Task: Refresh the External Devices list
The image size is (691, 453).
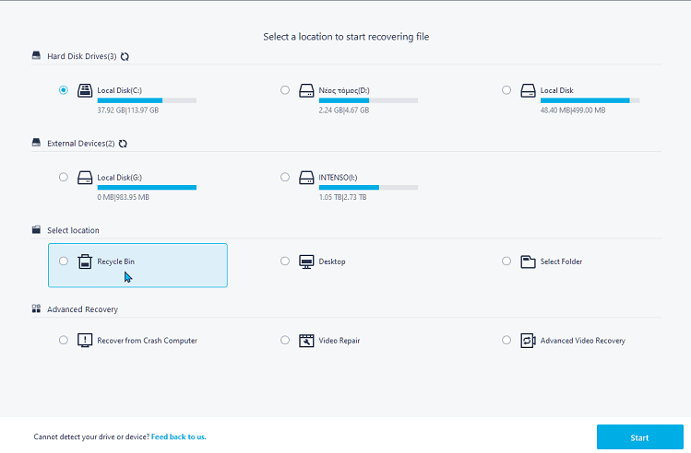Action: point(123,144)
